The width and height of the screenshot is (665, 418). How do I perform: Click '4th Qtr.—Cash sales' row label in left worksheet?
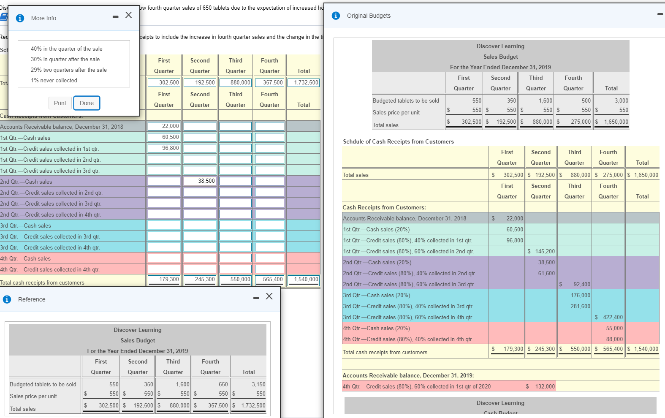pyautogui.click(x=25, y=258)
